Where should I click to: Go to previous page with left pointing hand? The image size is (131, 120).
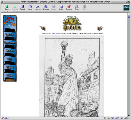(43, 28)
